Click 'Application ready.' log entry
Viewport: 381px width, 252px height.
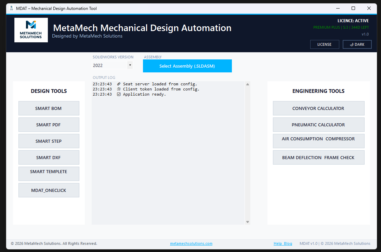point(144,94)
